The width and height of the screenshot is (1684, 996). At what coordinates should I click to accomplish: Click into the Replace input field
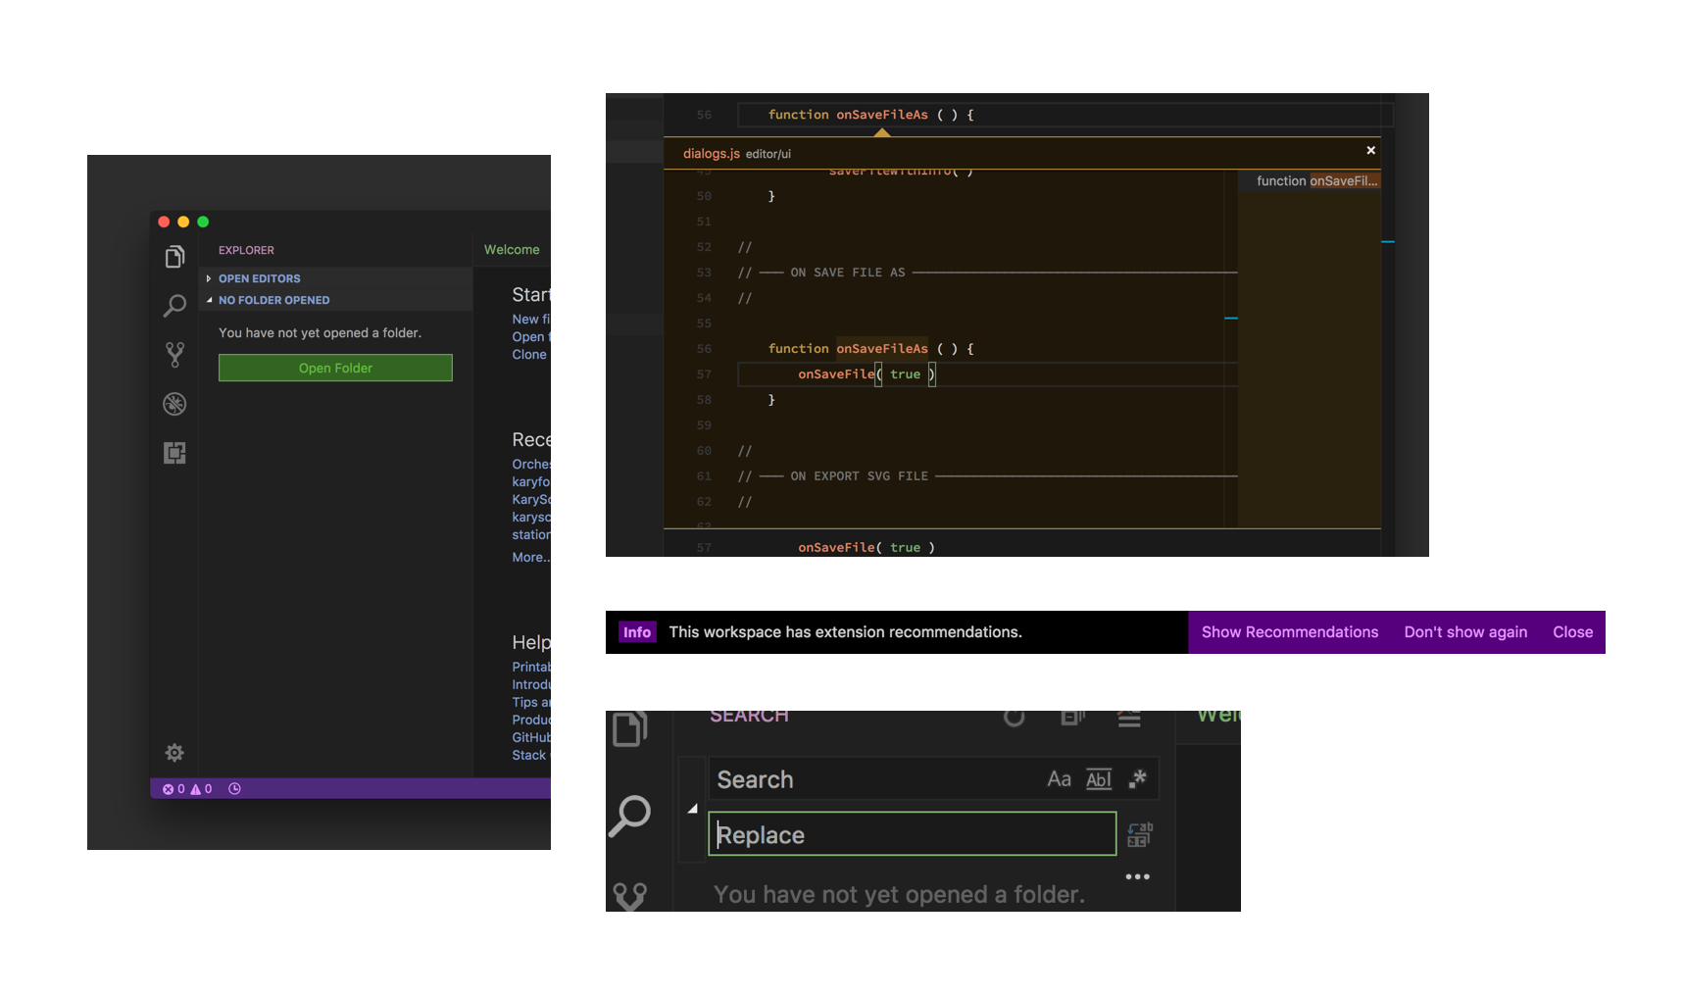[912, 835]
